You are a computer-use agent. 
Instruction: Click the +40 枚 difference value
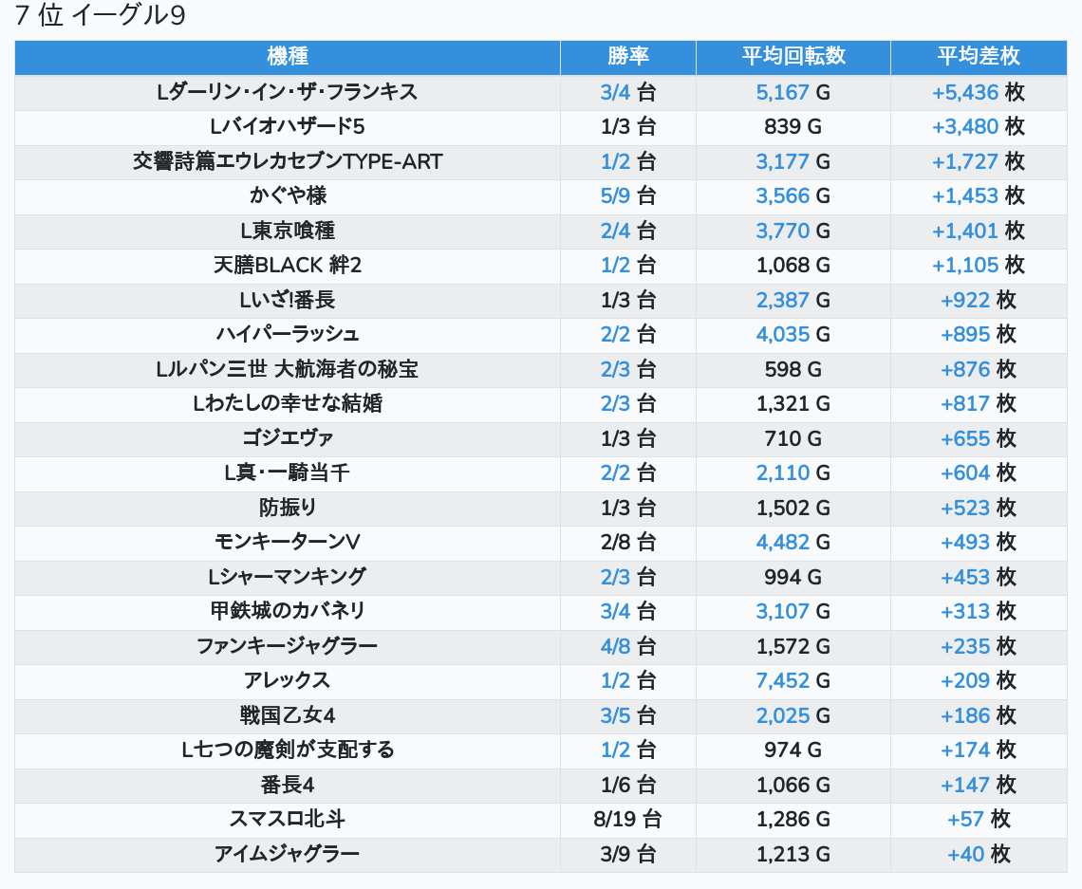[x=979, y=854]
